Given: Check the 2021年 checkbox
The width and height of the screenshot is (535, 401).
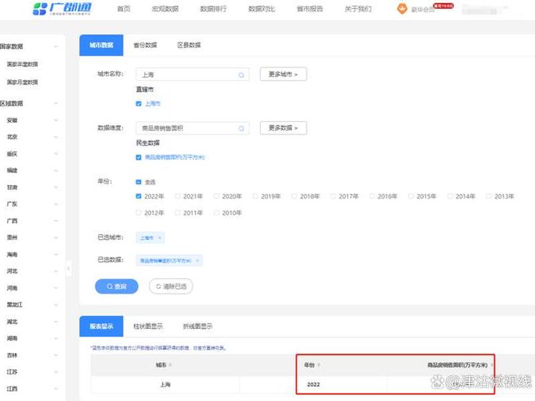Looking at the screenshot, I should (x=177, y=196).
